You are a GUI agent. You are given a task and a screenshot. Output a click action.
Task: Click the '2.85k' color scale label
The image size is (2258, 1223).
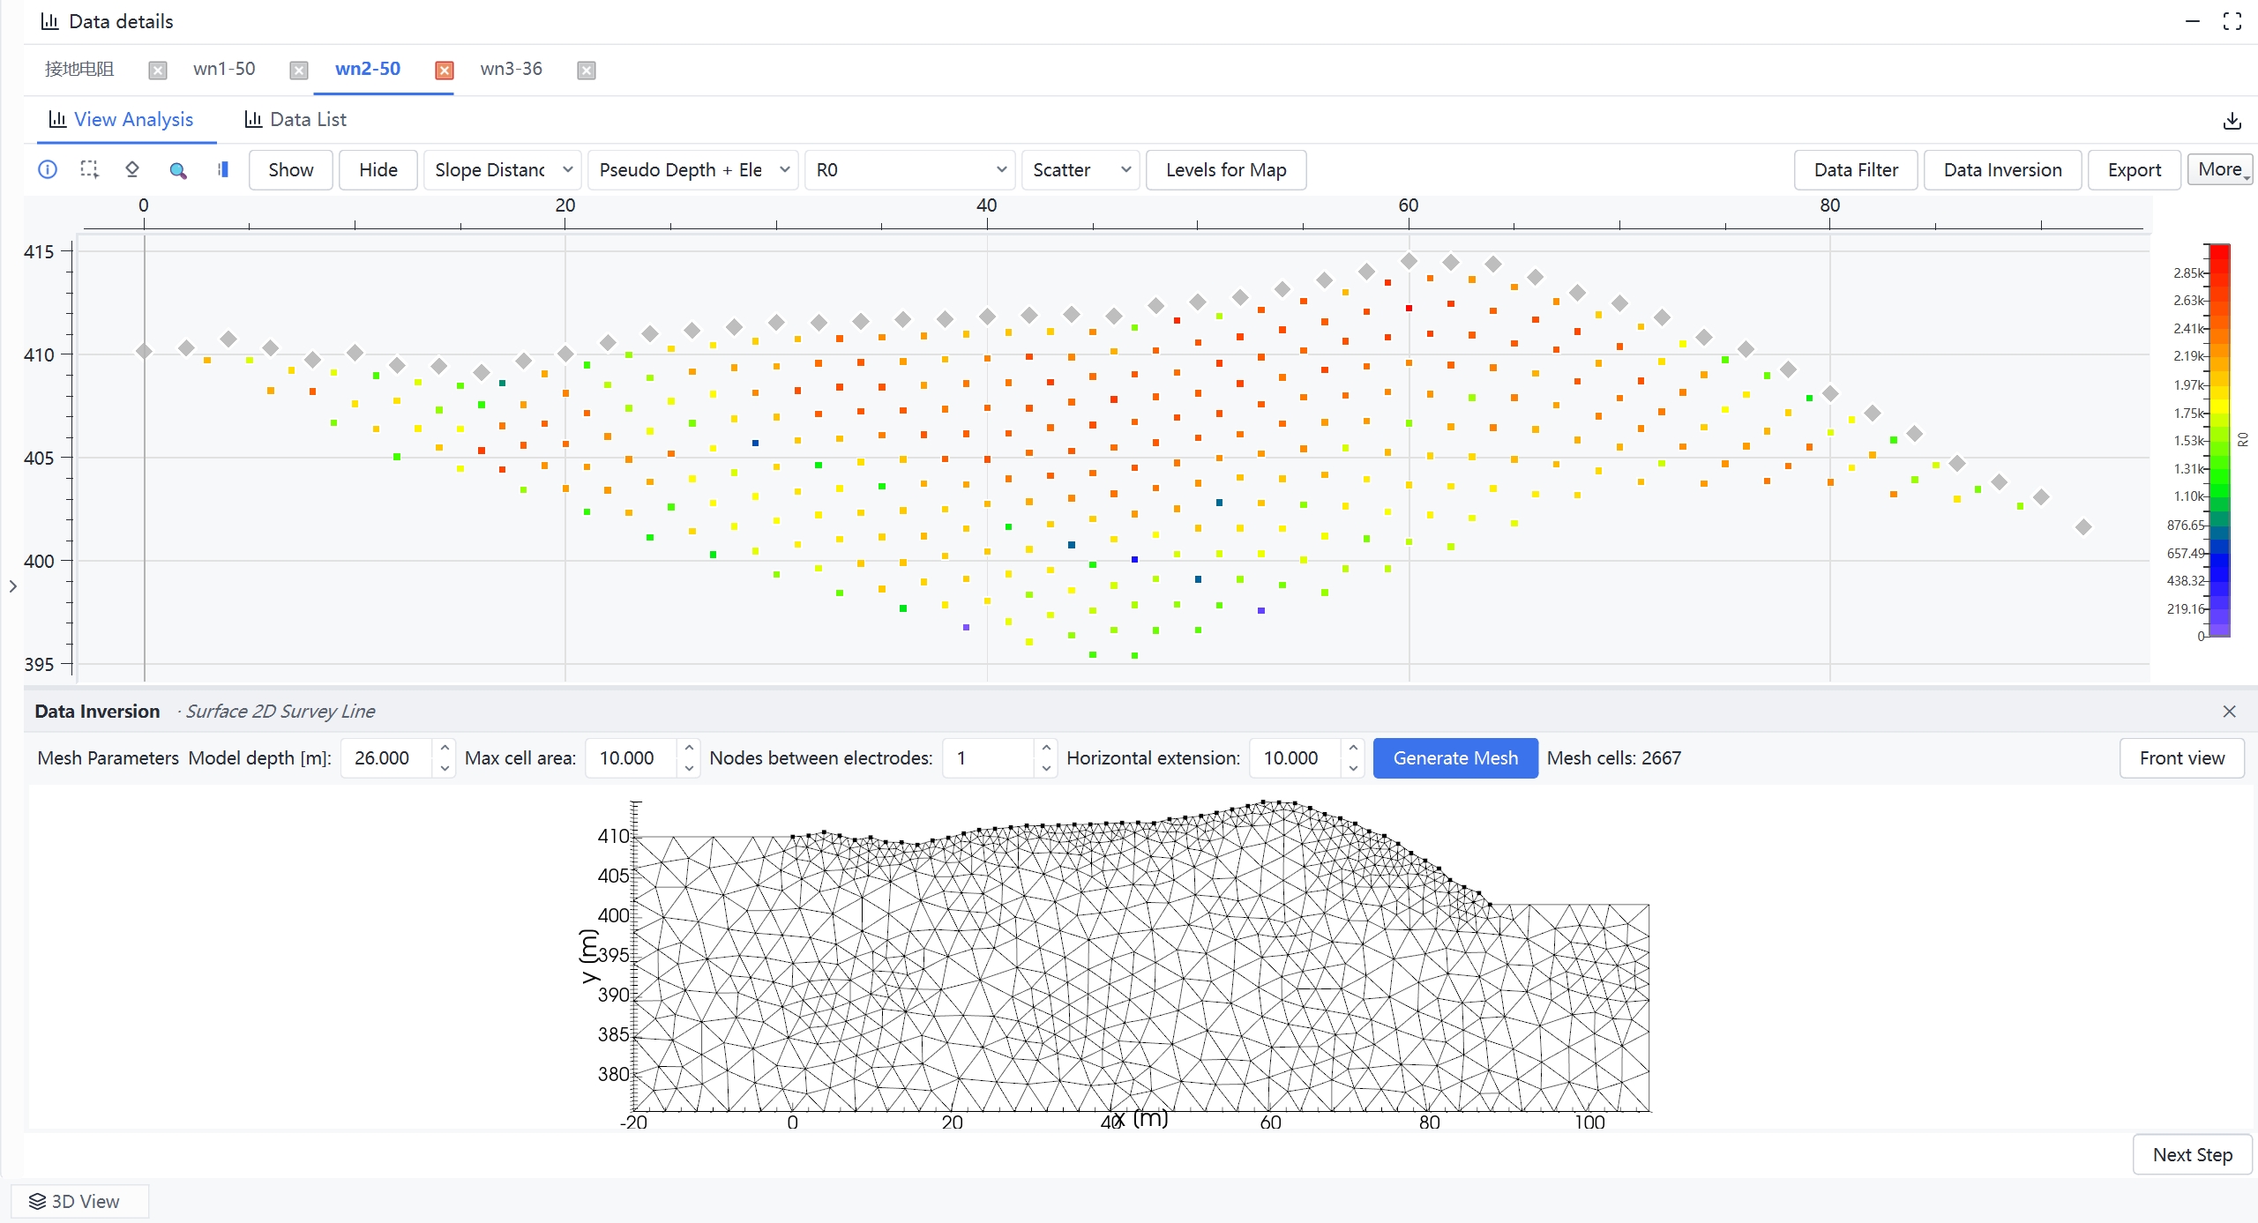(x=2188, y=272)
